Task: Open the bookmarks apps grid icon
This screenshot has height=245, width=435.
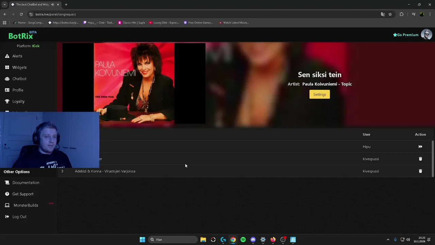Action: 4,23
